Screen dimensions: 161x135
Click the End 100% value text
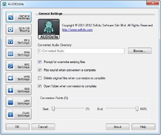[143, 109]
